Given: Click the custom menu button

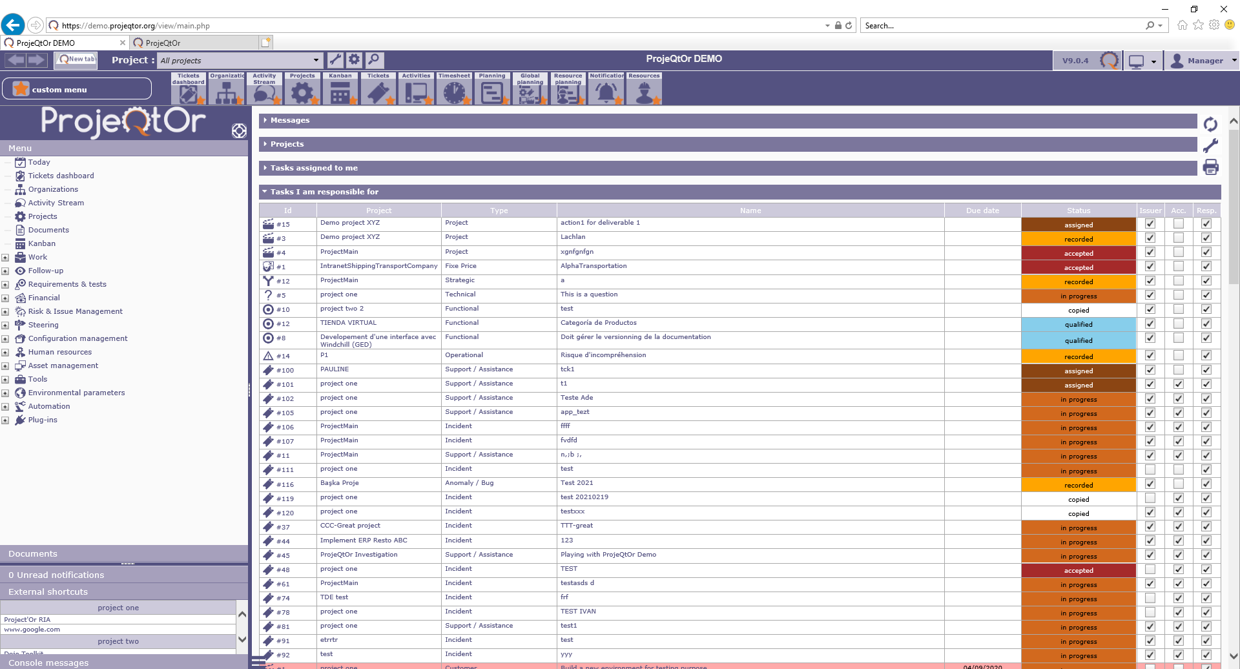Looking at the screenshot, I should 77,89.
